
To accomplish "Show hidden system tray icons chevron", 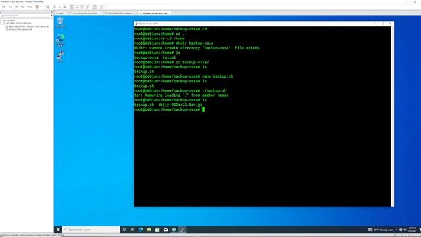I will point(397,230).
